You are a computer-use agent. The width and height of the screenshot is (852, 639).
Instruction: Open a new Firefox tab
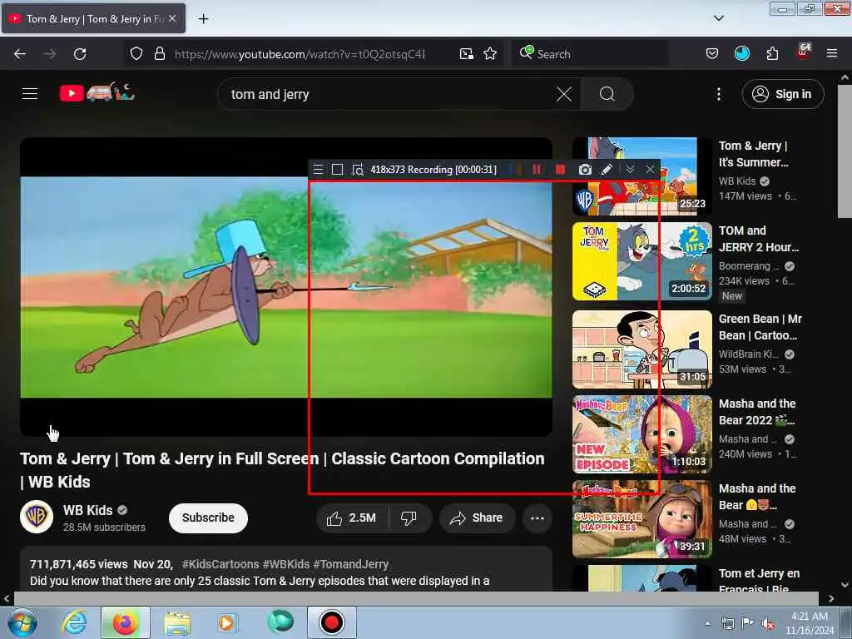click(x=203, y=19)
